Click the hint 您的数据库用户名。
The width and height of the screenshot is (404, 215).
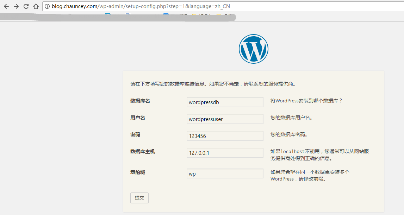pos(292,118)
